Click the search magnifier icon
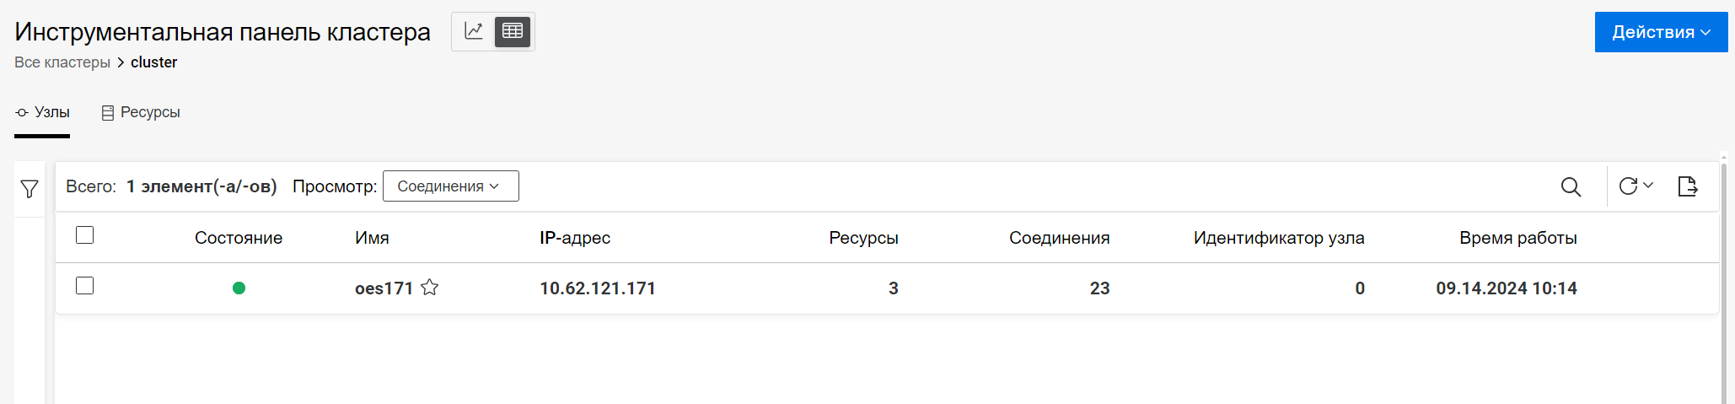 [x=1571, y=186]
